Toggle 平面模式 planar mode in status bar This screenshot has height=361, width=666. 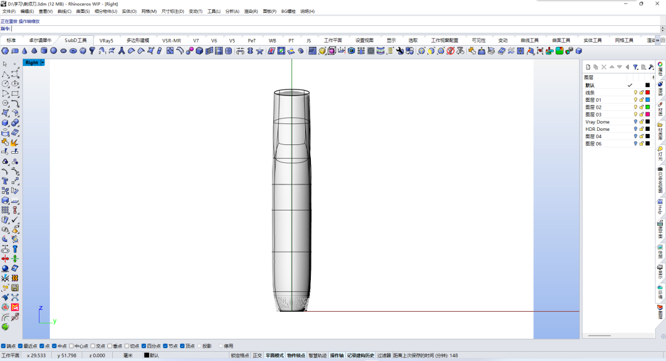274,355
